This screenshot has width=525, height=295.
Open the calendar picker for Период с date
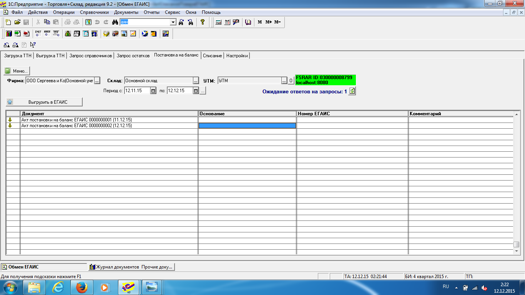pyautogui.click(x=153, y=91)
